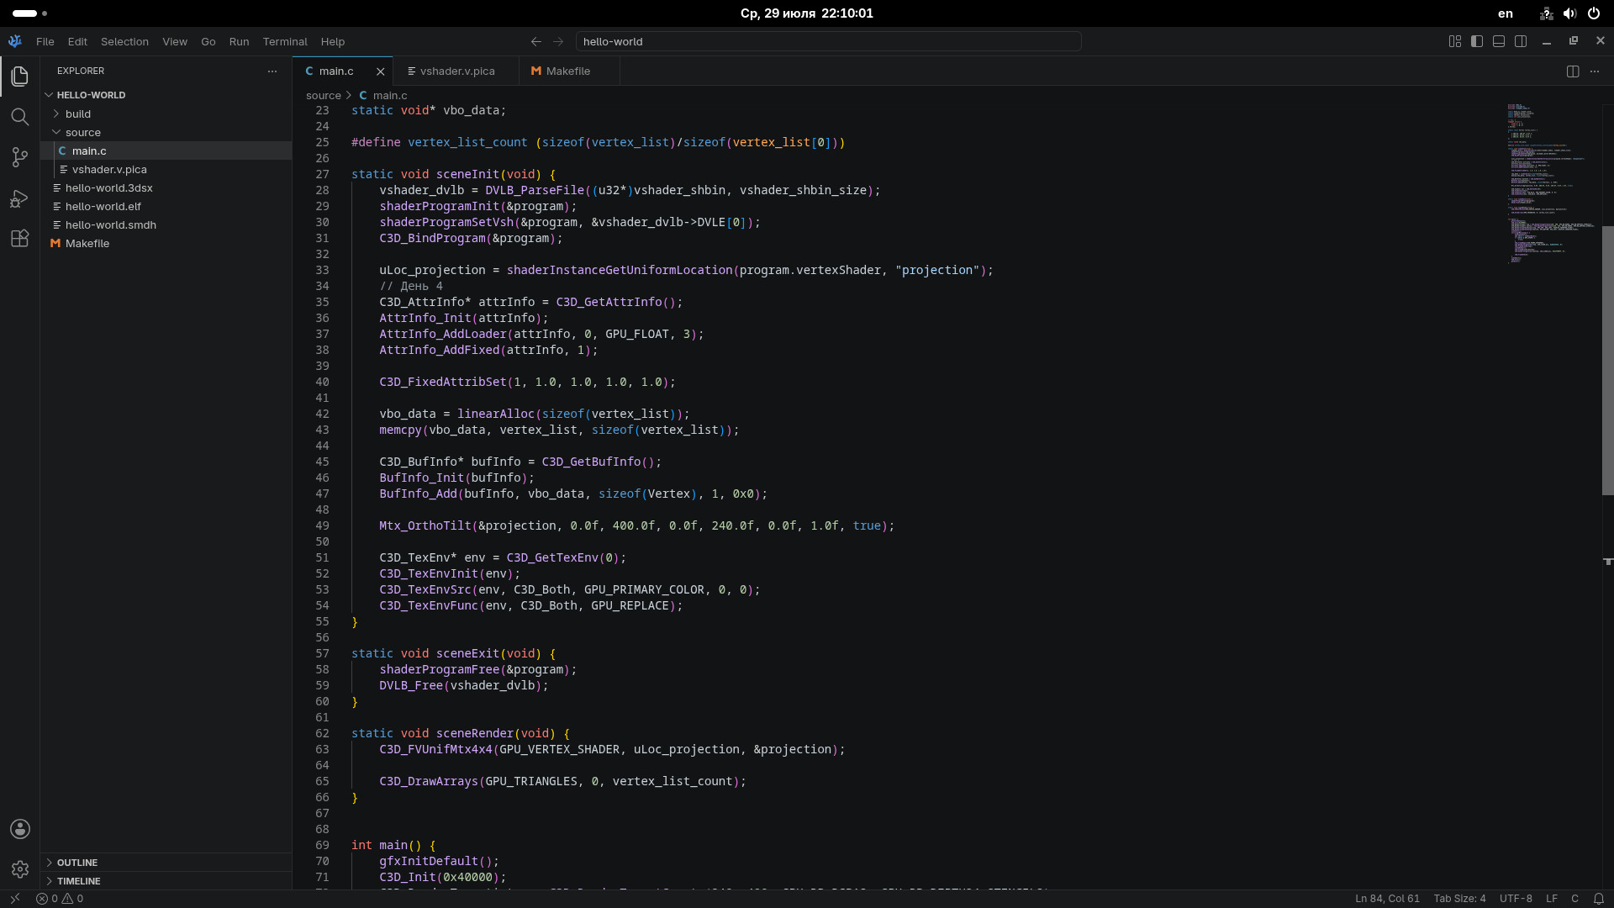Switch to the vshader.v.pica tab

coord(456,71)
